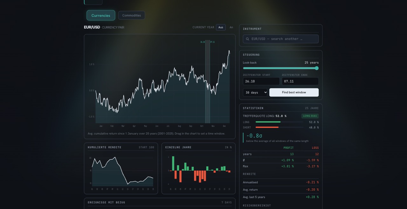This screenshot has width=407, height=209.
Task: Click the Avg. last 5 years +0.28 % value
Action: pos(312,197)
